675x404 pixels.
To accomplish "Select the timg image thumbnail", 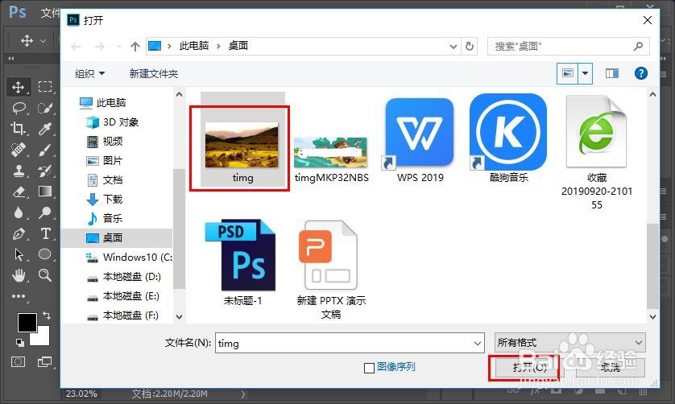I will [x=242, y=145].
